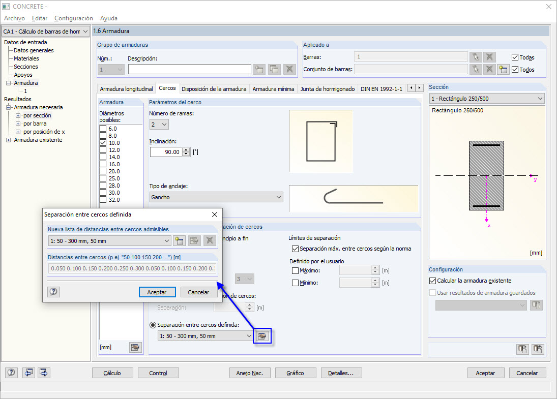Uncheck diameter 10.0 checkbox
Viewport: 557px width, 399px height.
(x=103, y=143)
